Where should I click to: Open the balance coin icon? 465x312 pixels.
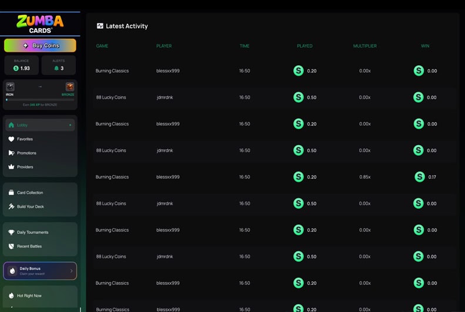[x=16, y=68]
